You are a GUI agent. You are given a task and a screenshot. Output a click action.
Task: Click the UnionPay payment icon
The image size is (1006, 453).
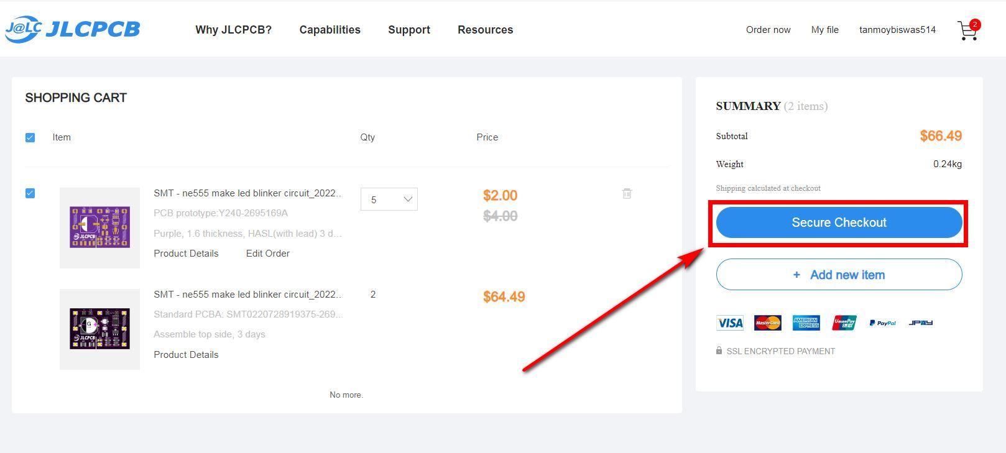(844, 323)
